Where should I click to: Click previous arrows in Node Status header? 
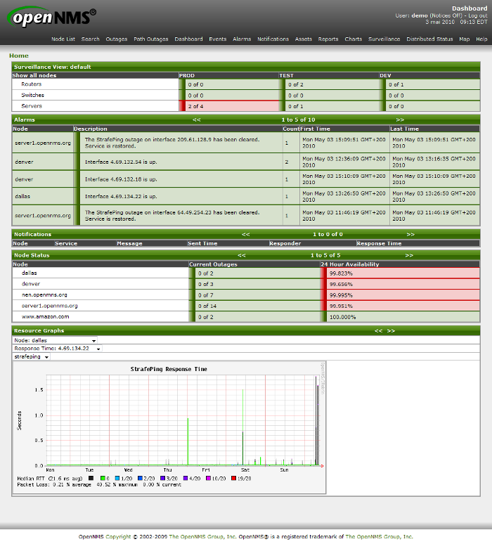241,255
